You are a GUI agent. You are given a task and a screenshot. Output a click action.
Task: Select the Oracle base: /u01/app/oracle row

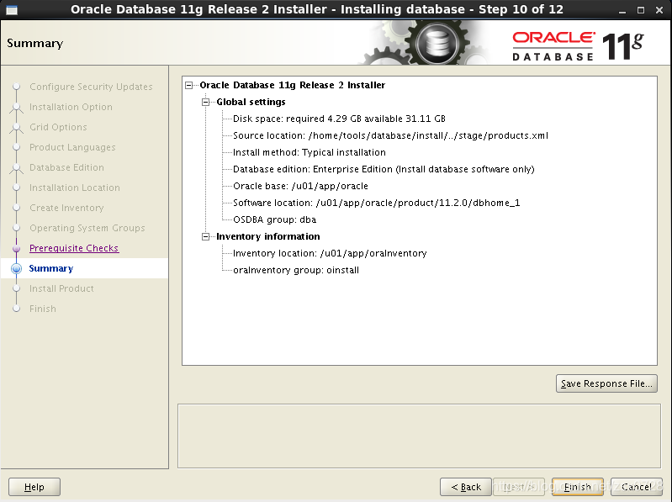[x=300, y=186]
